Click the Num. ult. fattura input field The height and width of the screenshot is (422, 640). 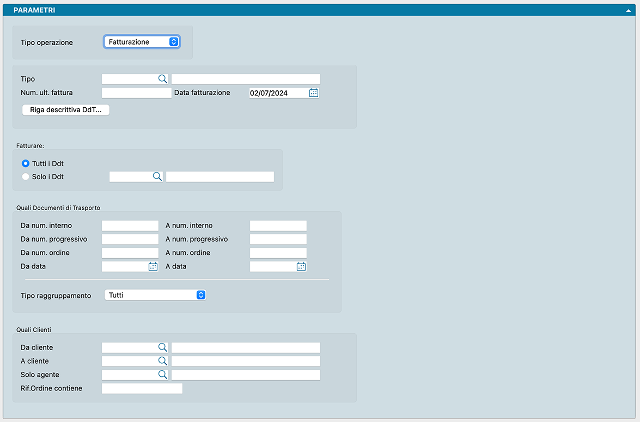(x=136, y=93)
